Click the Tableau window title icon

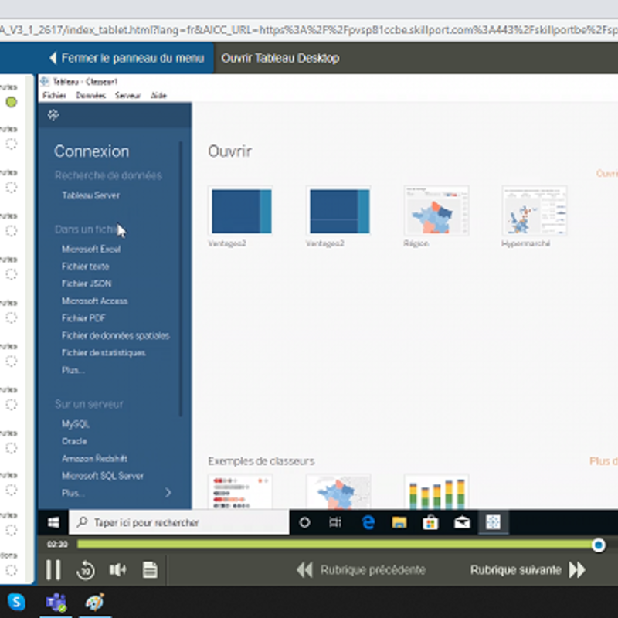45,81
